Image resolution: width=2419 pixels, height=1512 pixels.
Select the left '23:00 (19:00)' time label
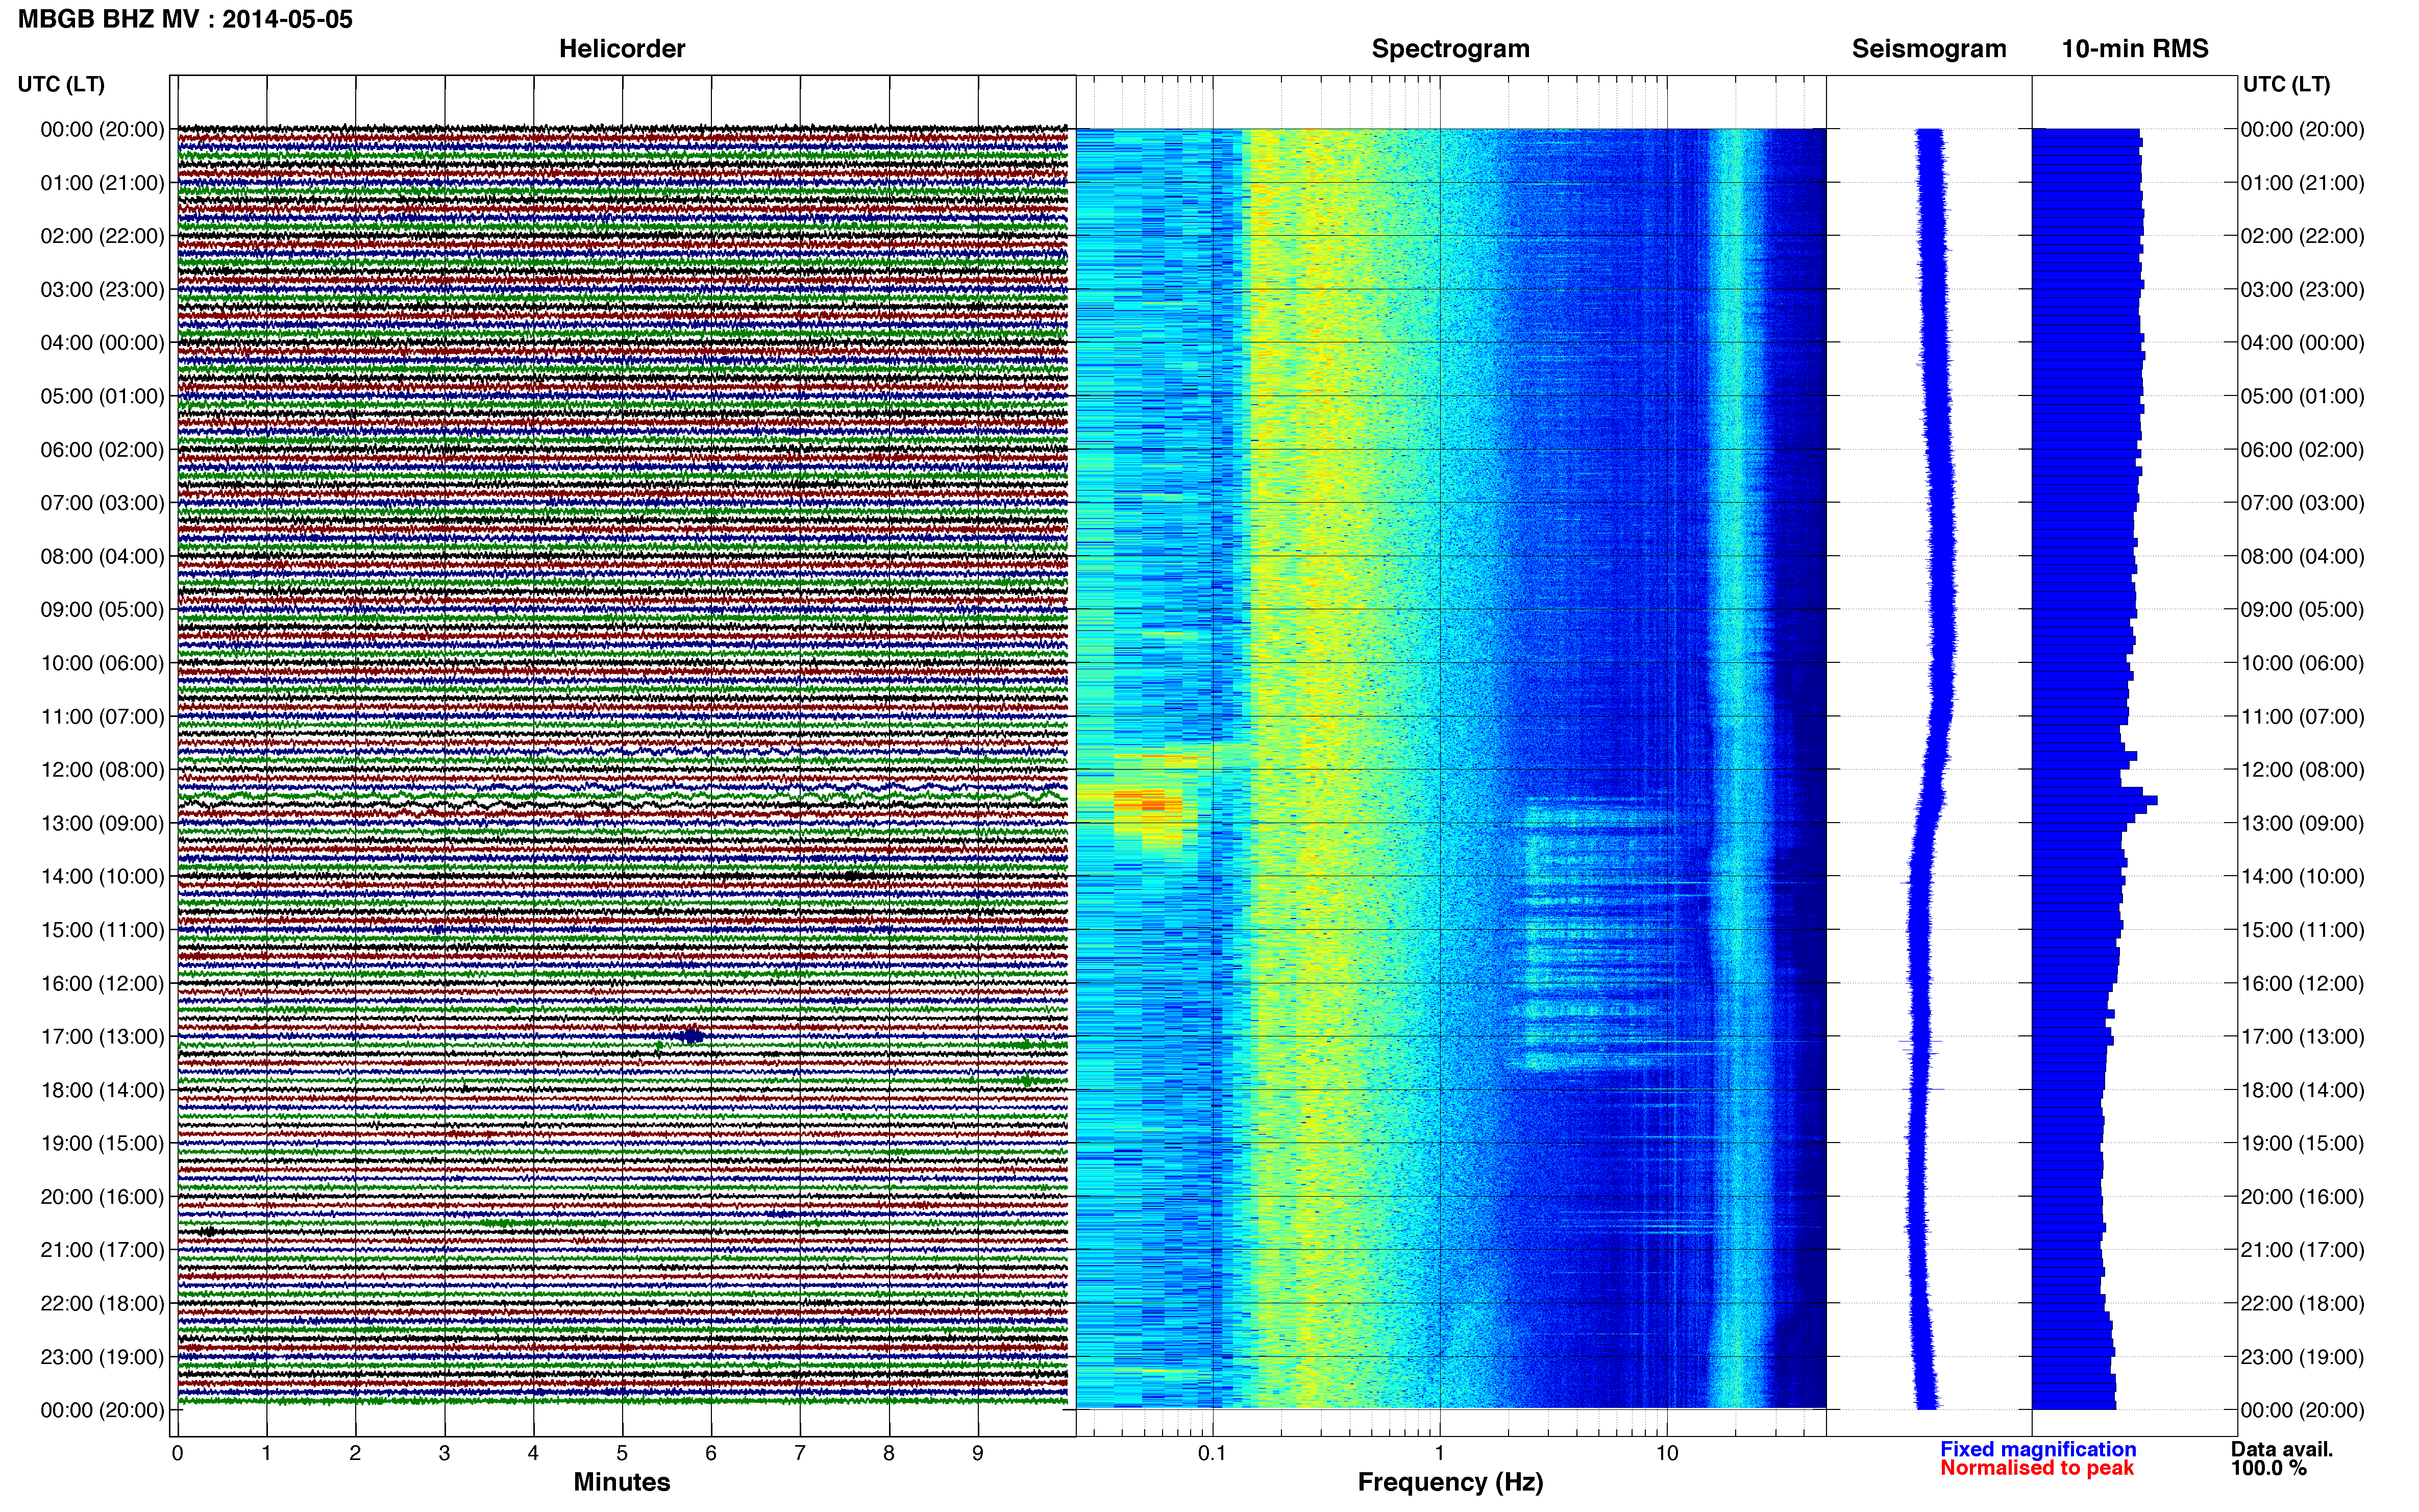coord(102,1357)
